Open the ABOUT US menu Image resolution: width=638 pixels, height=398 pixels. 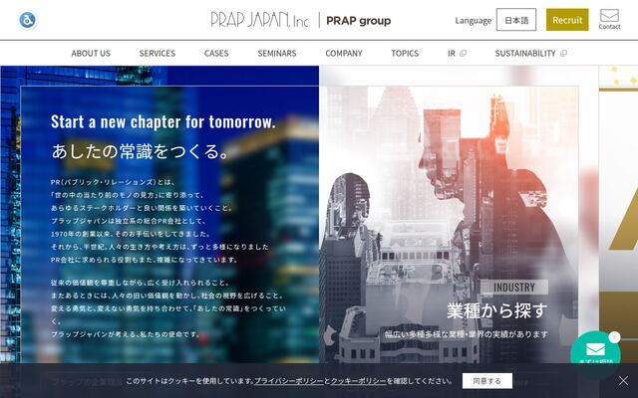(91, 53)
